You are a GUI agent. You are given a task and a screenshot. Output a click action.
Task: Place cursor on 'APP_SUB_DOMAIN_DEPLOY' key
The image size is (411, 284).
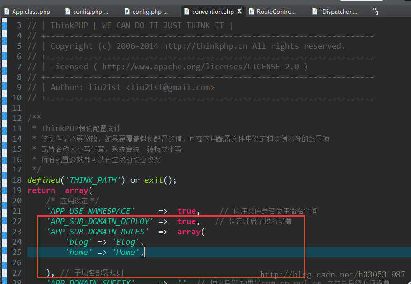[100, 221]
